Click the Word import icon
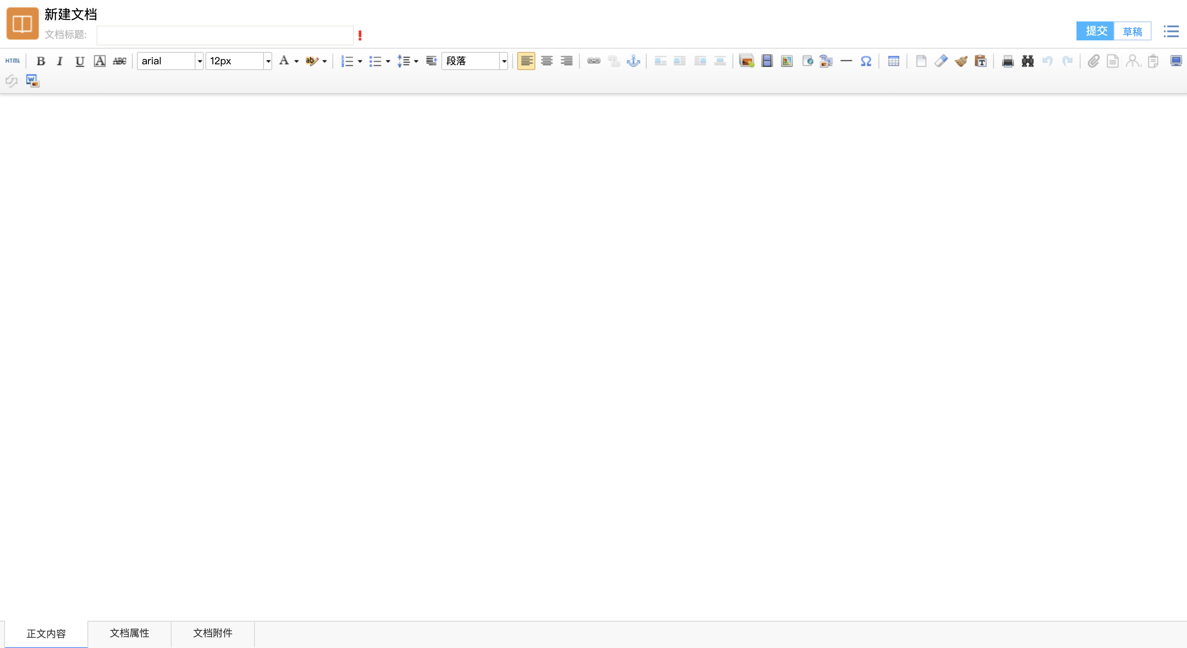This screenshot has height=648, width=1187. pyautogui.click(x=32, y=81)
